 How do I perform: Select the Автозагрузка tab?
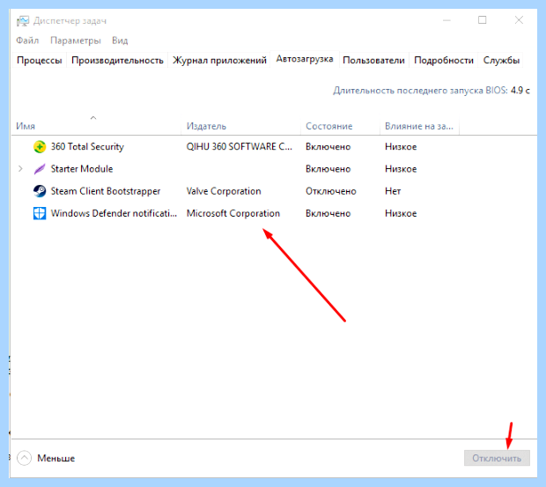coord(305,59)
